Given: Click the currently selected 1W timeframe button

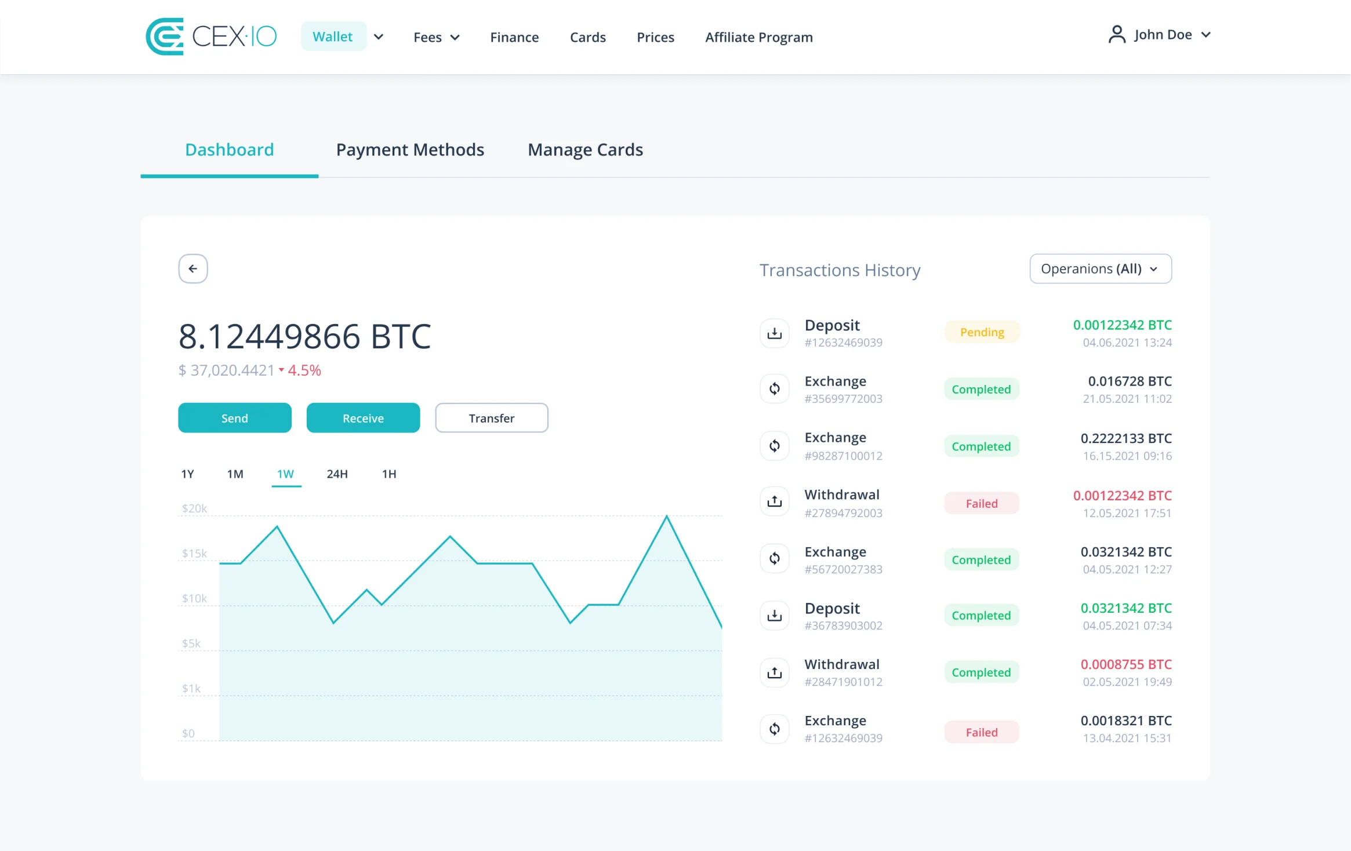Looking at the screenshot, I should click(285, 474).
